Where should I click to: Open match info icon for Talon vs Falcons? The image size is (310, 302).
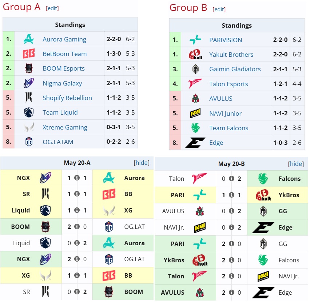click(231, 179)
